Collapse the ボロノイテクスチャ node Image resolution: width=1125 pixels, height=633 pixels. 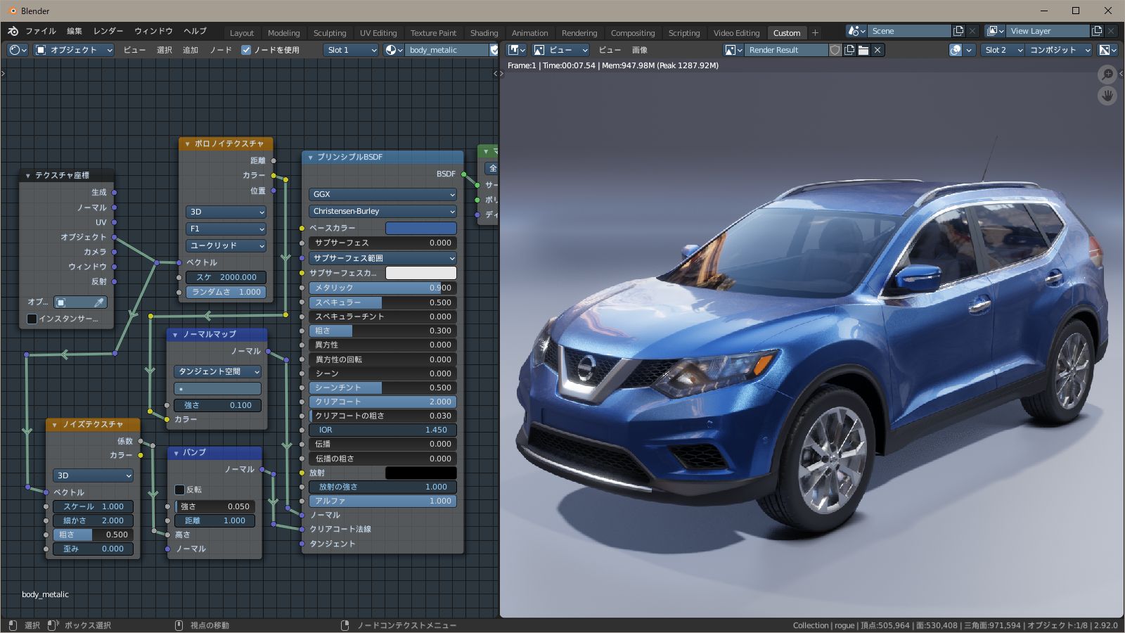[187, 143]
